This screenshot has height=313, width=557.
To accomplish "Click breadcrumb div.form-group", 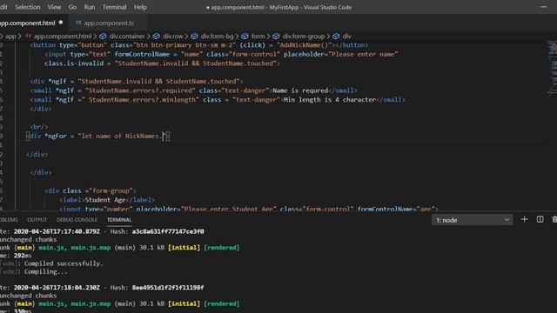I will tap(304, 37).
